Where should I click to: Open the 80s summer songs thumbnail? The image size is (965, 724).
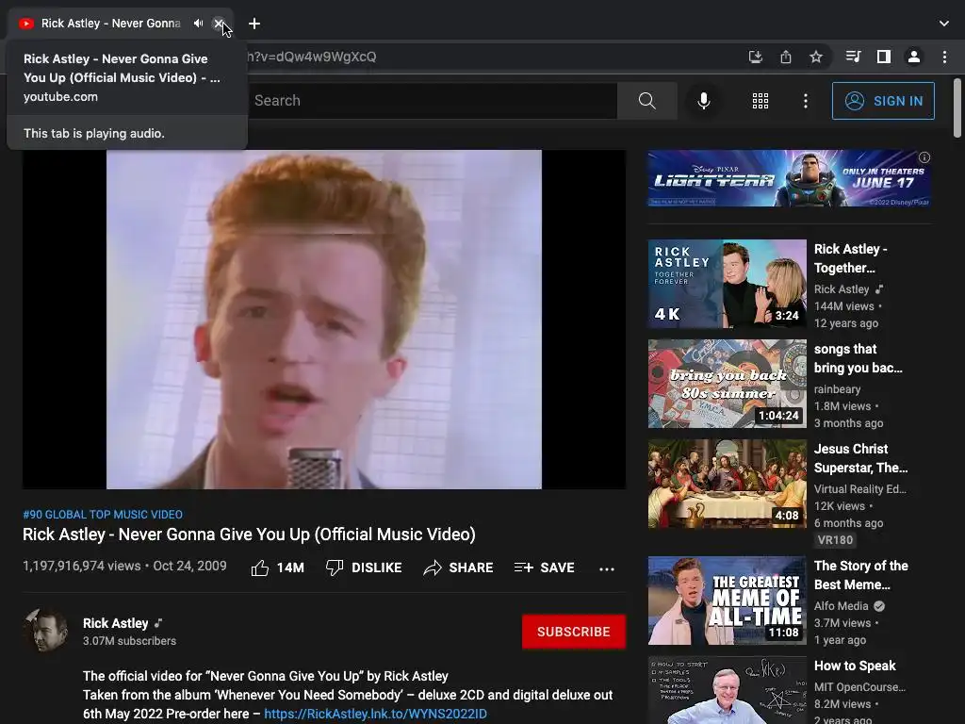727,384
